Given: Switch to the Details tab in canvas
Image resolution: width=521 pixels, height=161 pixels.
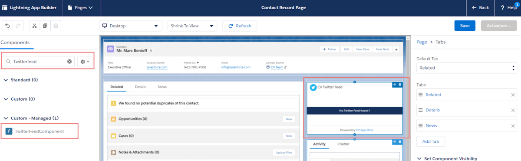Looking at the screenshot, I should point(140,87).
